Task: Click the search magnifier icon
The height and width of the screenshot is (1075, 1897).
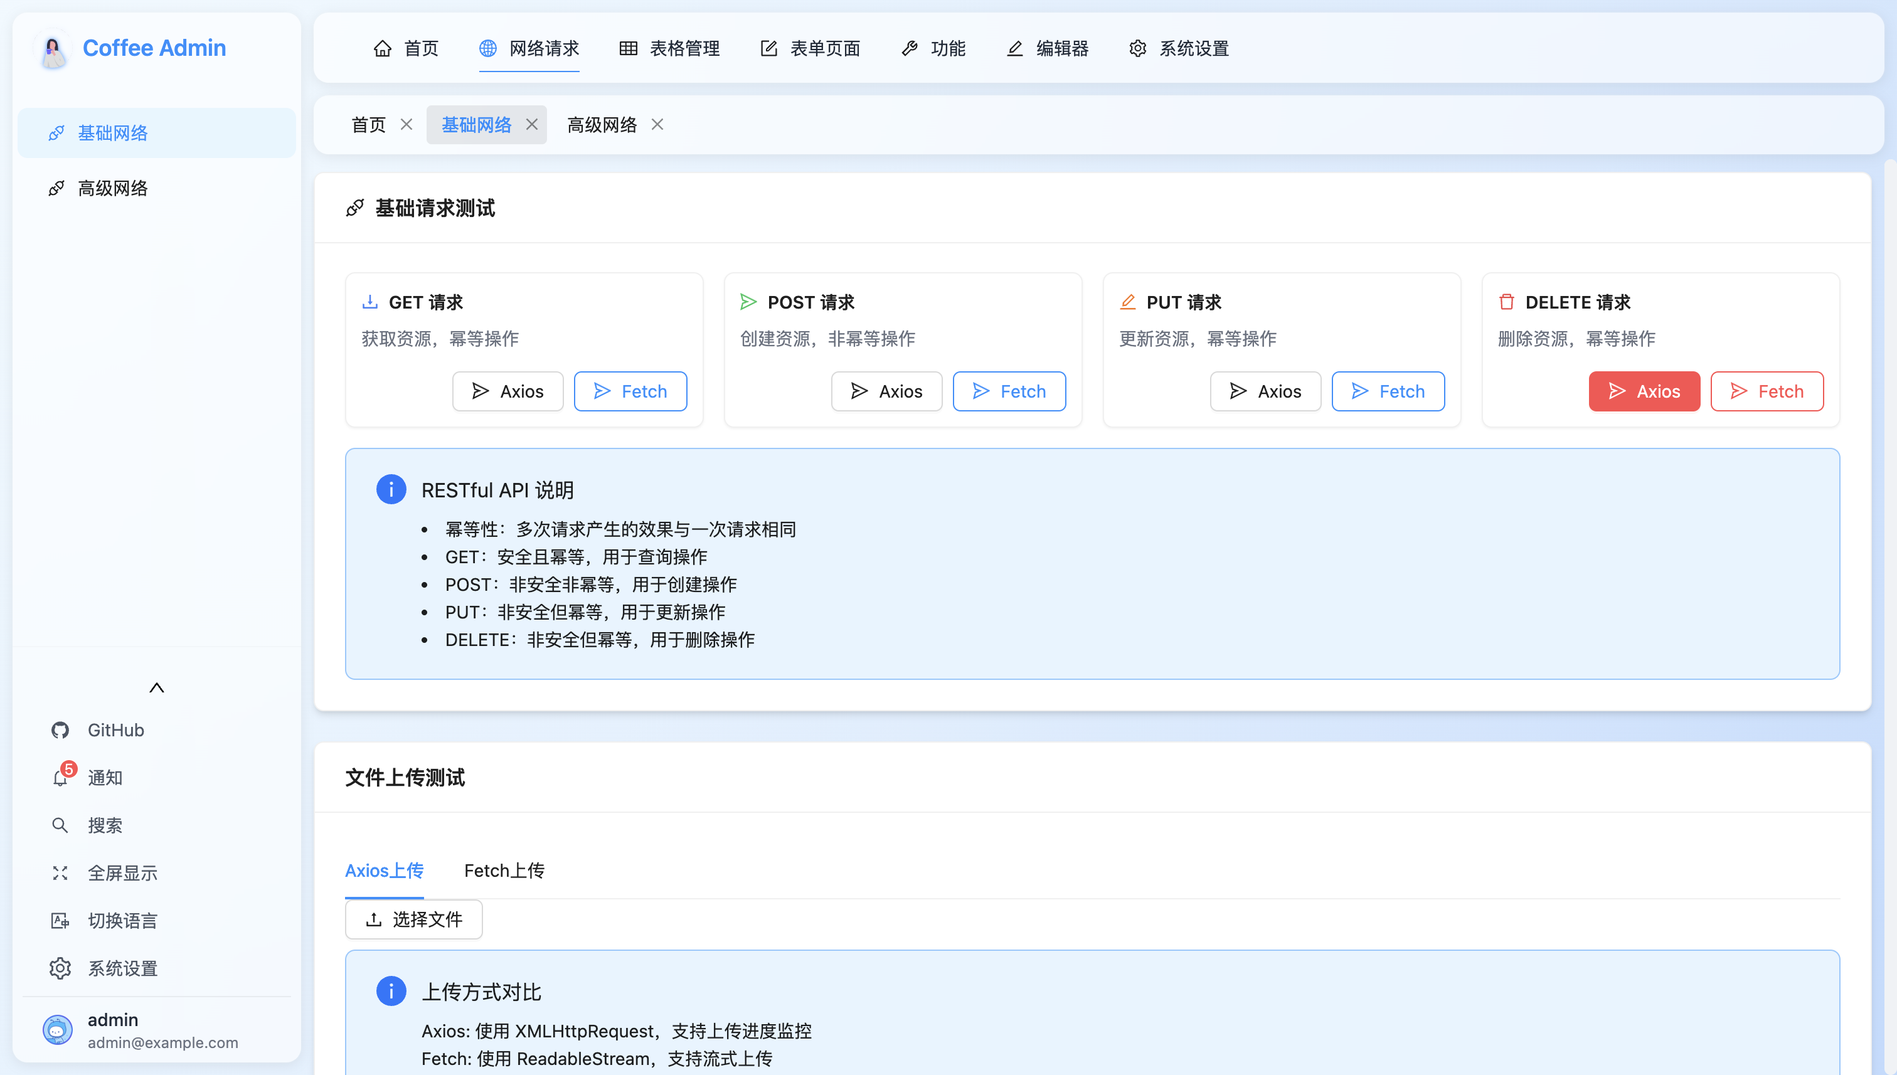Action: (61, 825)
